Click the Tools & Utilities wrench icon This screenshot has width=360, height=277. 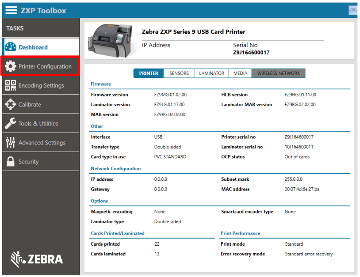pos(11,123)
